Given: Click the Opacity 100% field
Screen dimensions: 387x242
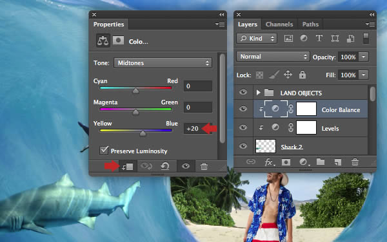Looking at the screenshot, I should coord(348,57).
